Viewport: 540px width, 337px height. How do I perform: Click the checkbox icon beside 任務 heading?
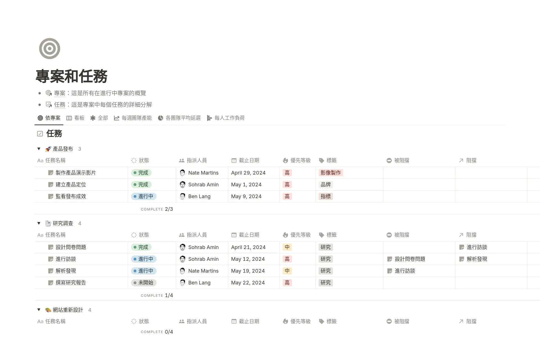(40, 134)
